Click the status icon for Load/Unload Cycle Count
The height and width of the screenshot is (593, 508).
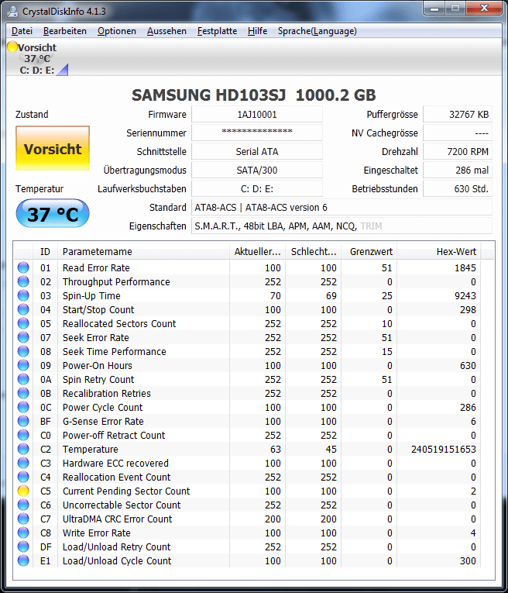(23, 561)
